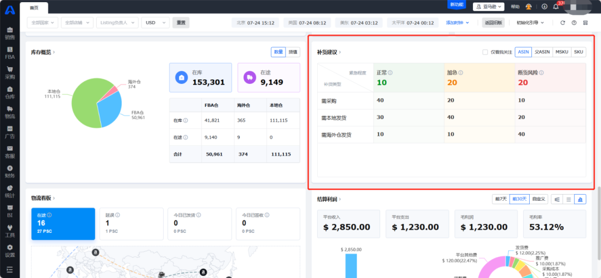Open the 全部国家 country dropdown

[42, 23]
